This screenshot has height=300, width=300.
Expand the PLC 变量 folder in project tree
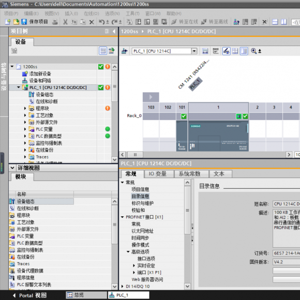pos(25,129)
